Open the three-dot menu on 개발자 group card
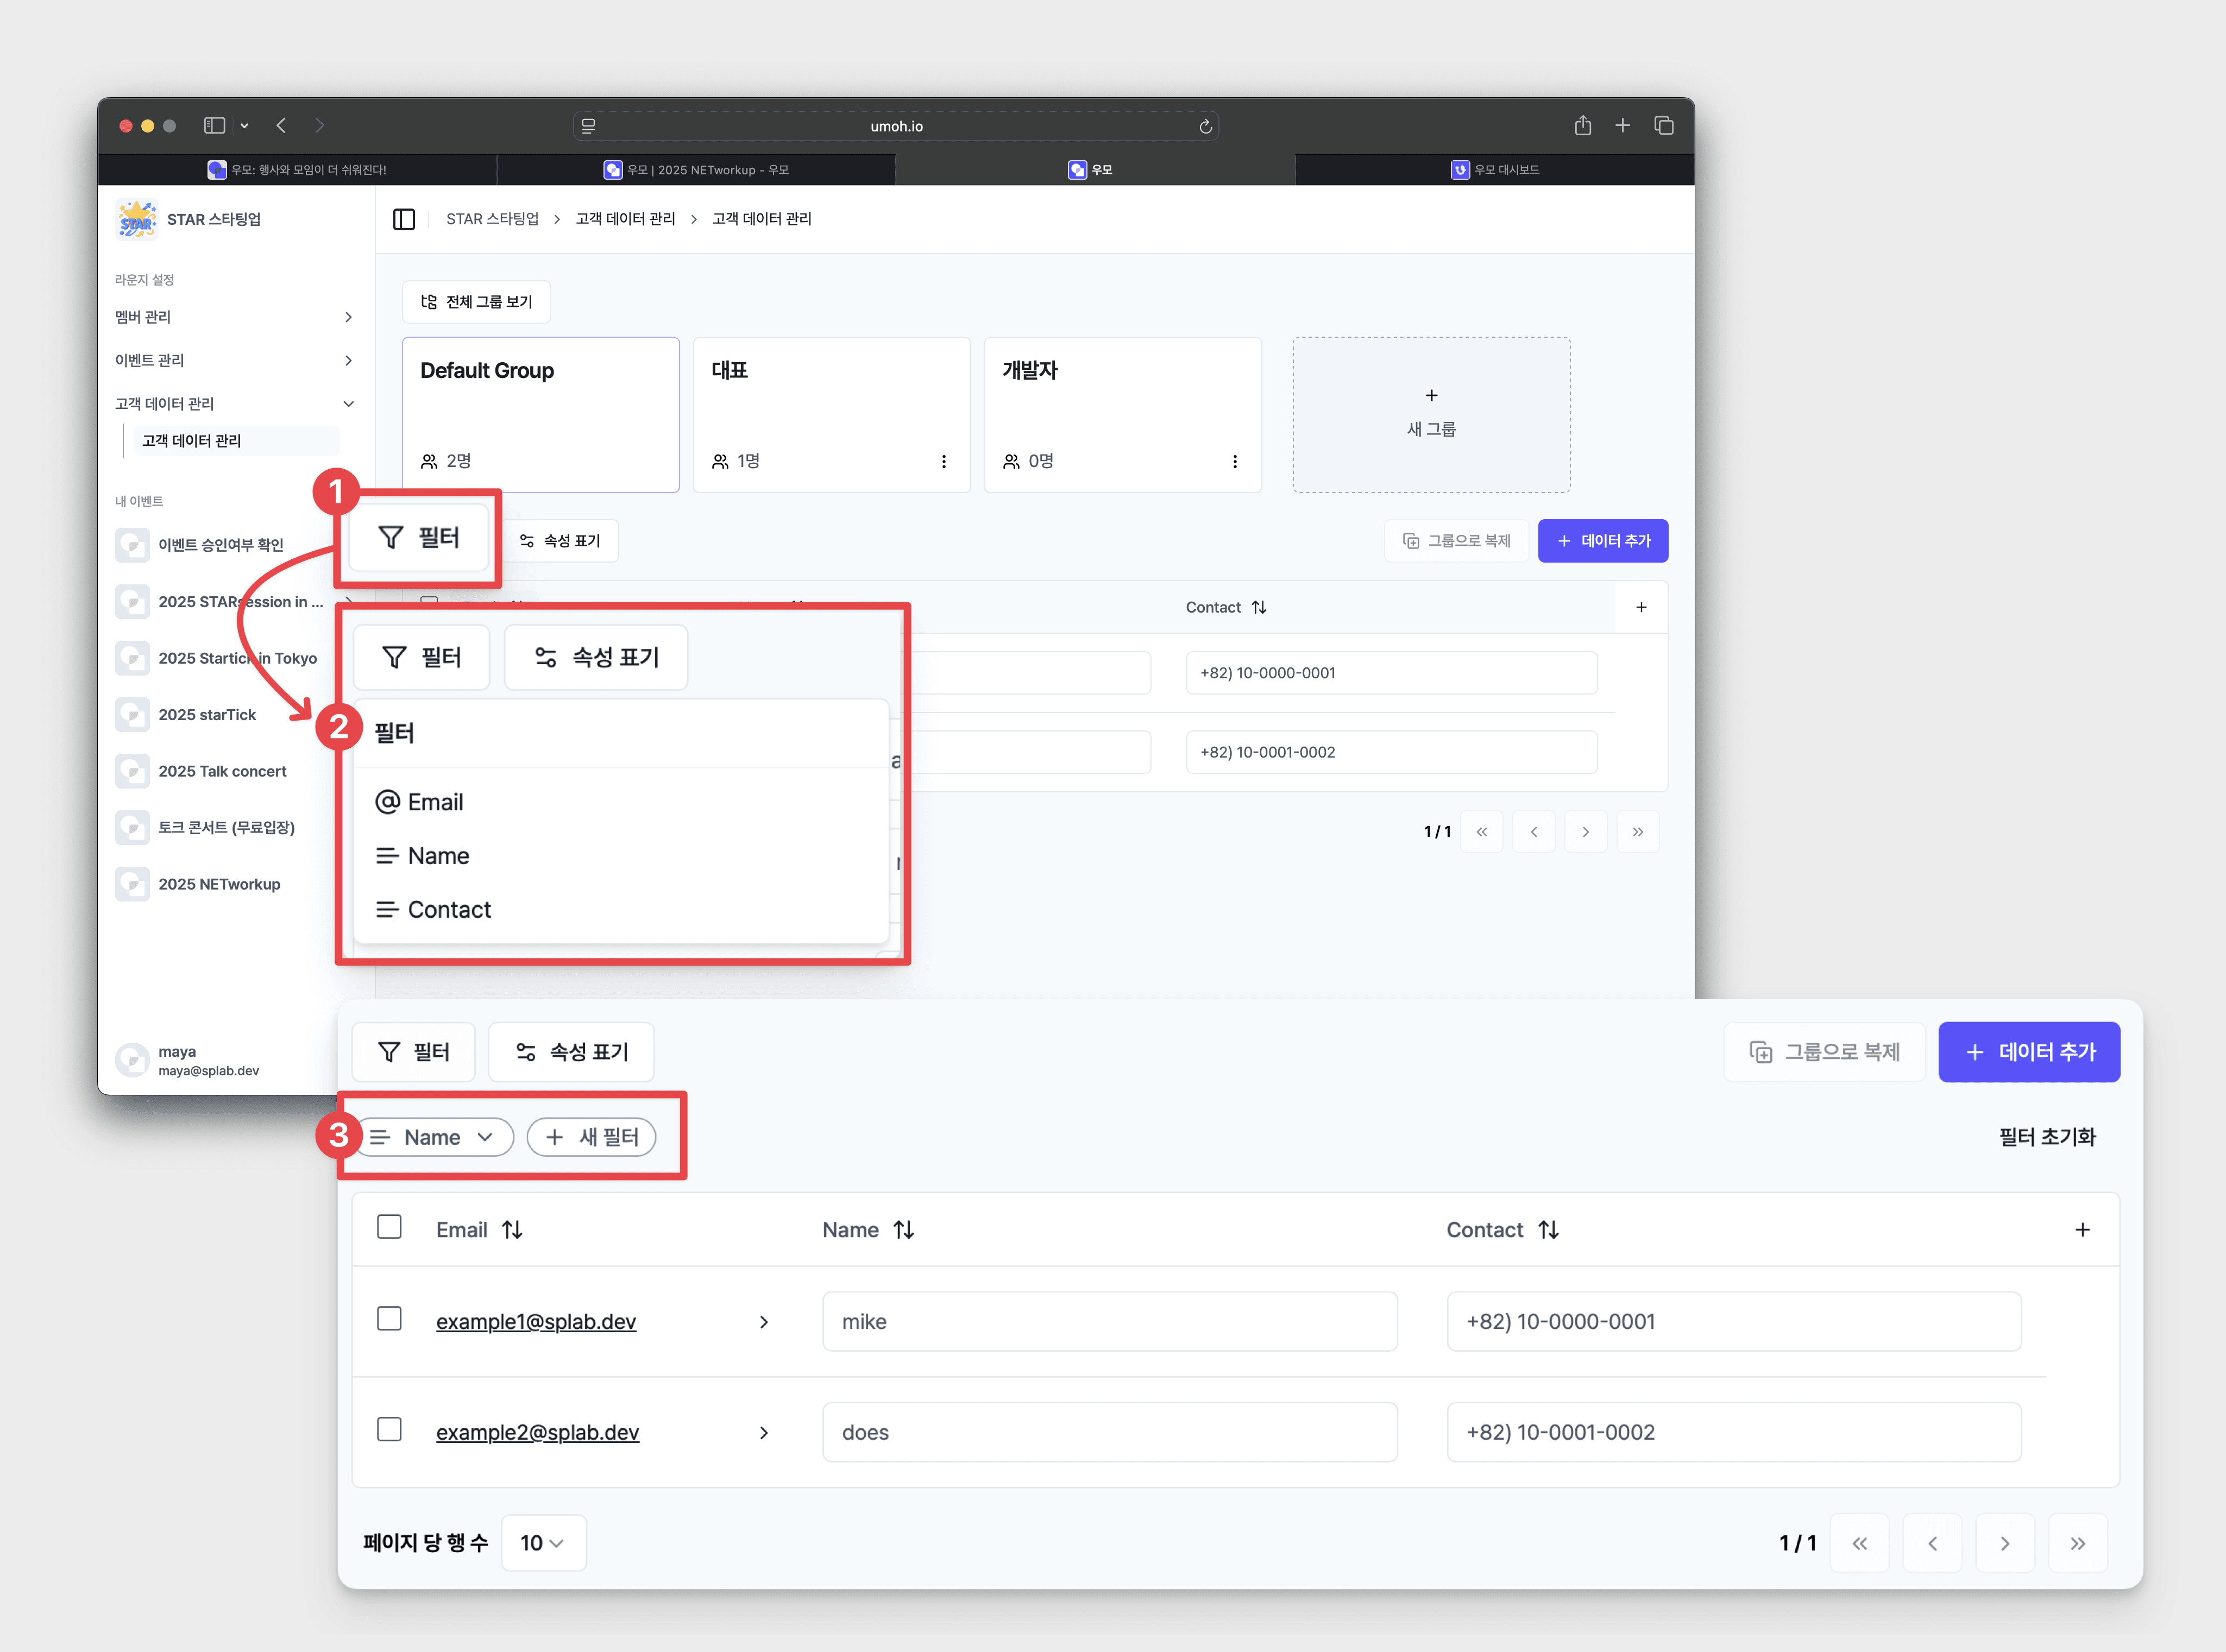 (x=1234, y=461)
